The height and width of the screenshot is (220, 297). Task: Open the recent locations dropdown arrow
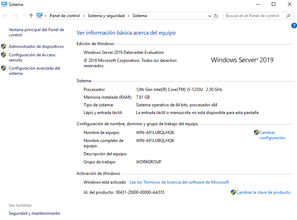tap(24, 16)
